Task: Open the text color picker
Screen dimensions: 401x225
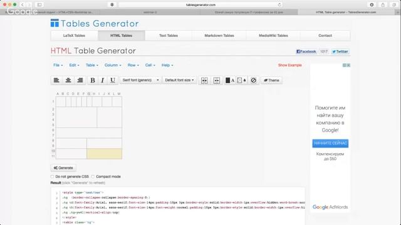Action: (230, 81)
